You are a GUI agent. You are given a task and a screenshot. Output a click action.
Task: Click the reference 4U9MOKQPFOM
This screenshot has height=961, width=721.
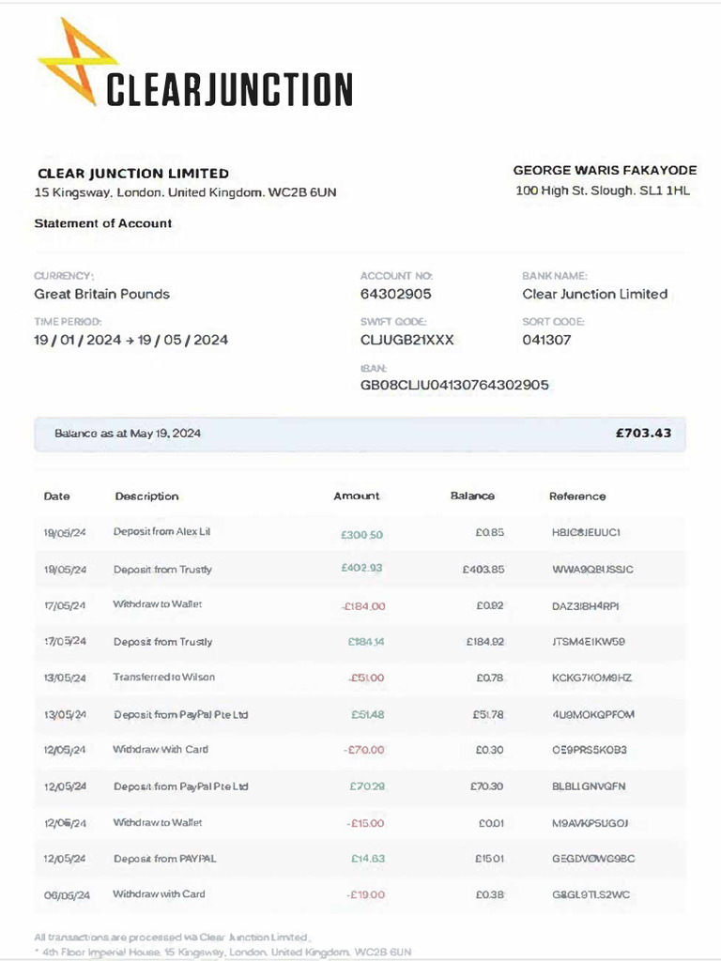click(593, 714)
